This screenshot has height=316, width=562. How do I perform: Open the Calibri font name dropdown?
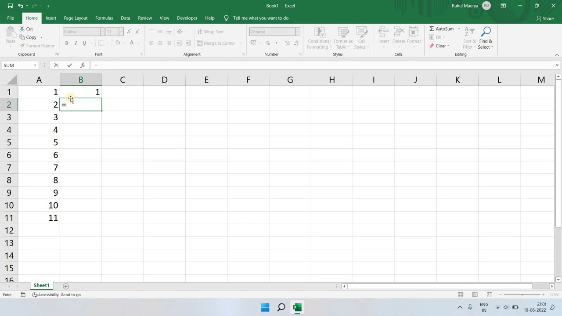click(x=102, y=32)
